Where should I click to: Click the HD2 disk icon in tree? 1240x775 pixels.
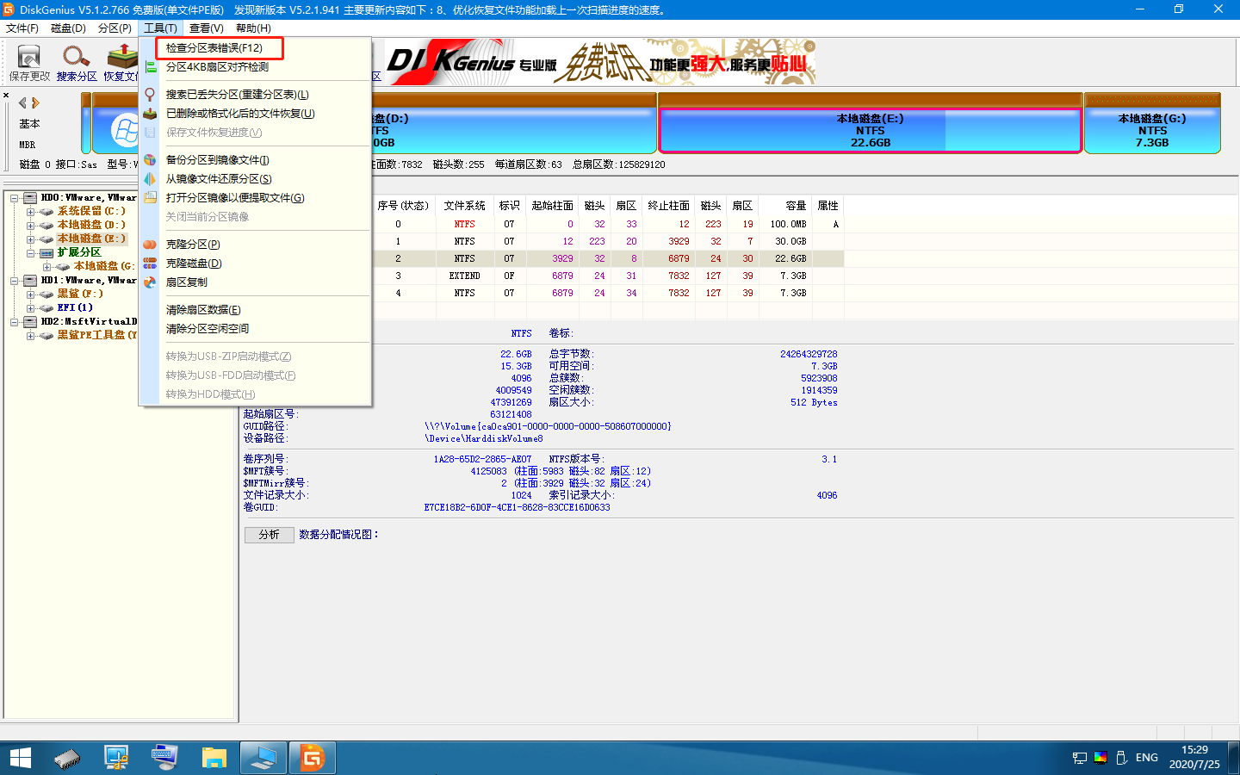(30, 322)
